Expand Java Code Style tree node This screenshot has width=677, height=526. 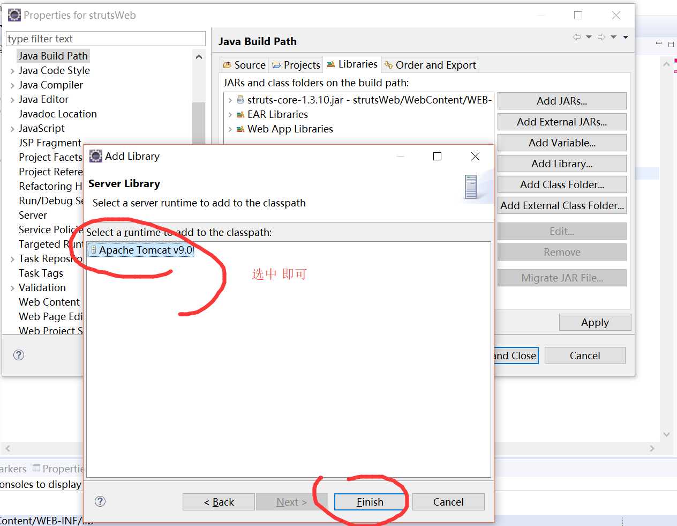coord(12,71)
